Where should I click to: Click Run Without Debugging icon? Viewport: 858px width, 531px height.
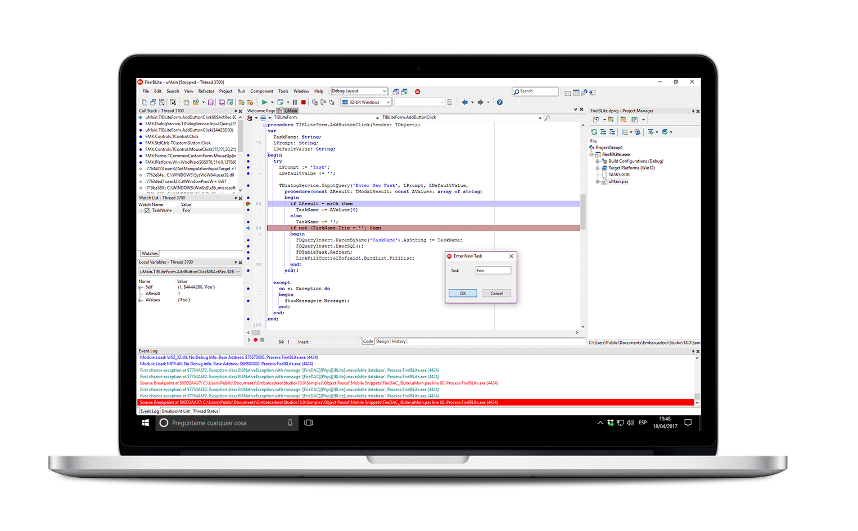(281, 102)
